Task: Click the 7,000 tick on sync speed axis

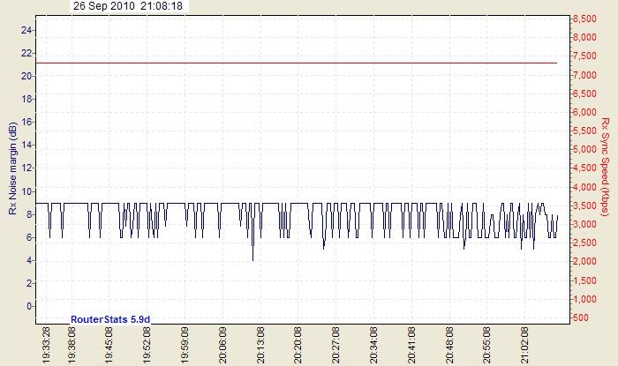Action: [x=584, y=75]
